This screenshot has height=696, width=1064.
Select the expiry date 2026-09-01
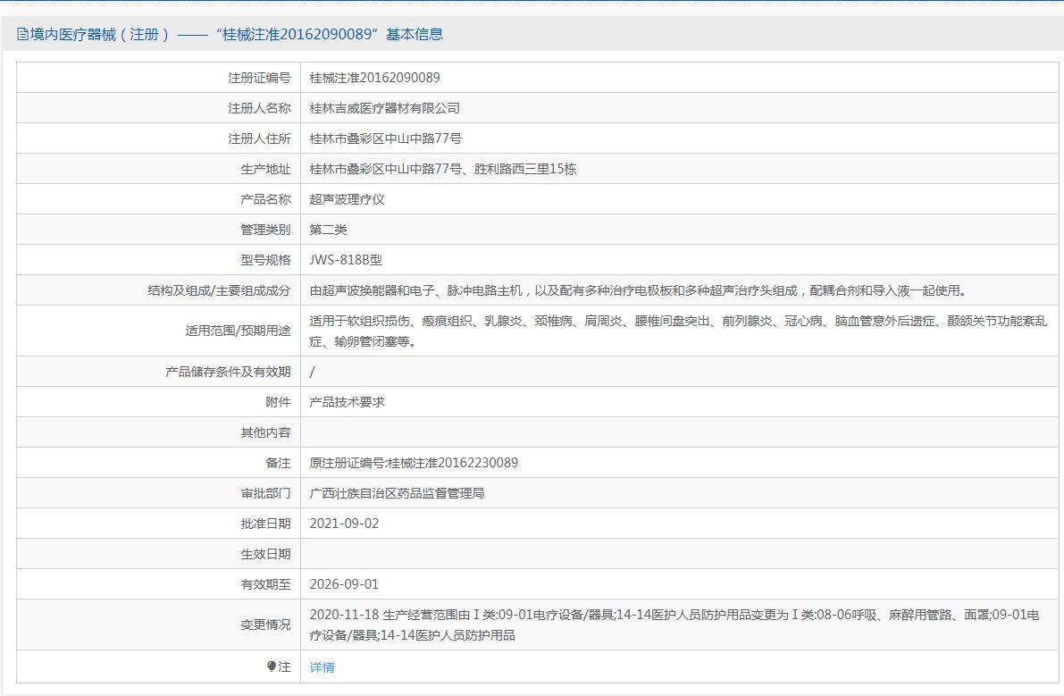[344, 584]
